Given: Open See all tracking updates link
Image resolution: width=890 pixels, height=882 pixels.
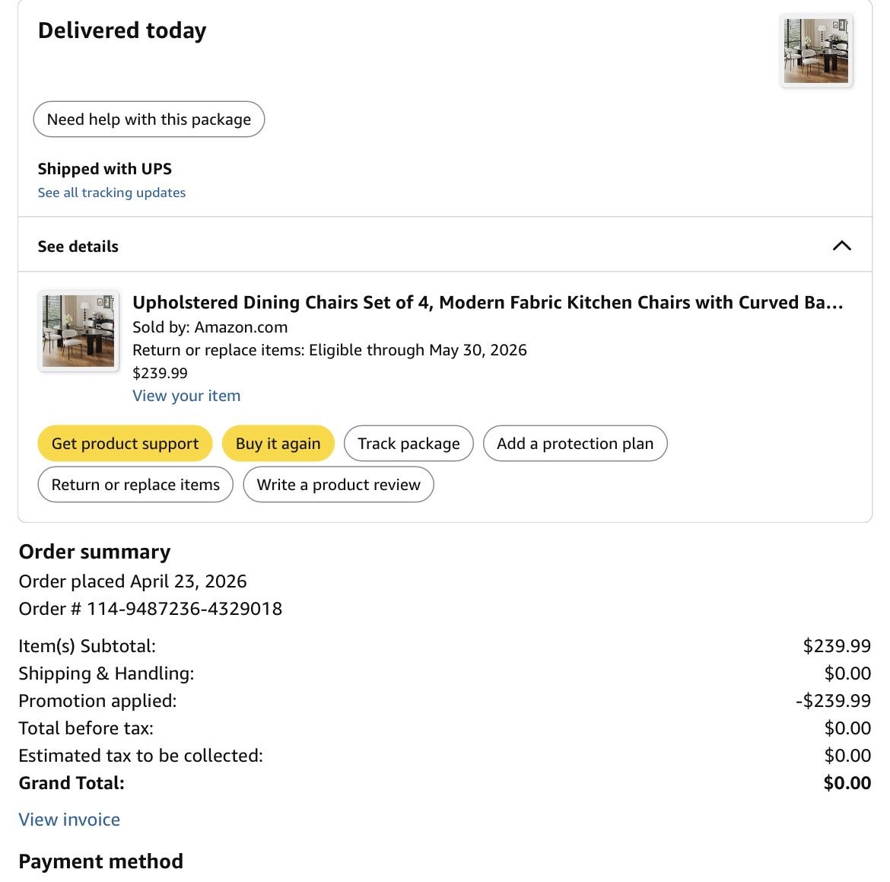Looking at the screenshot, I should click(112, 193).
